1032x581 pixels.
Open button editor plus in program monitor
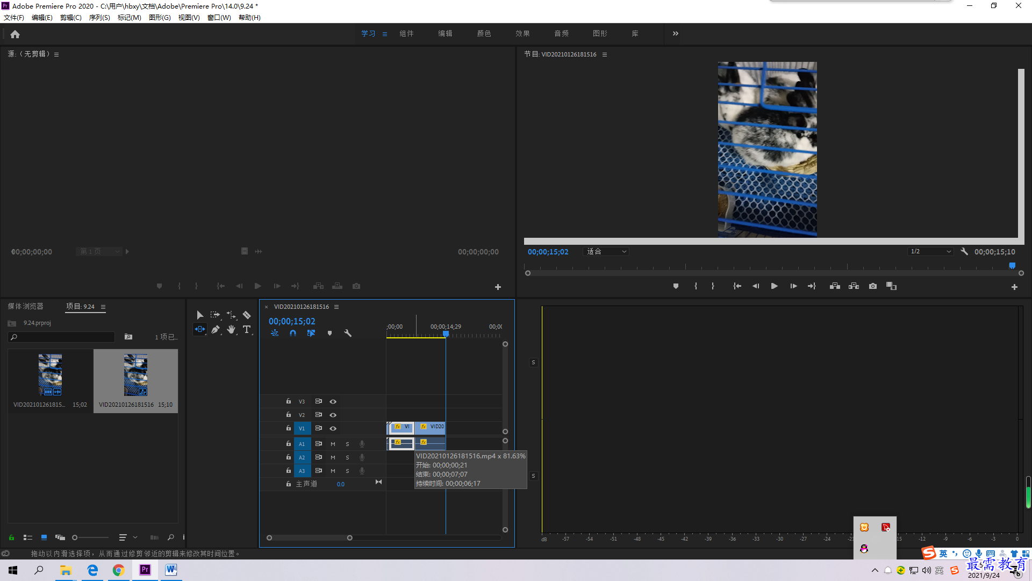(x=1014, y=287)
